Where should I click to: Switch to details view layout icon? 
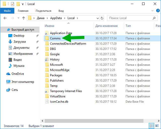[x=151, y=126]
